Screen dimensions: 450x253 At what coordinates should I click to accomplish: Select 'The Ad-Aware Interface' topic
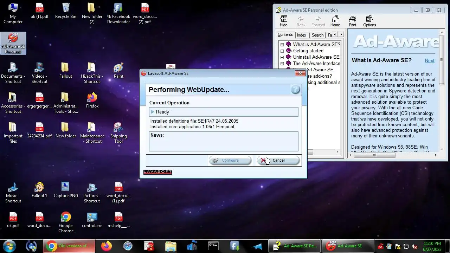tap(316, 63)
